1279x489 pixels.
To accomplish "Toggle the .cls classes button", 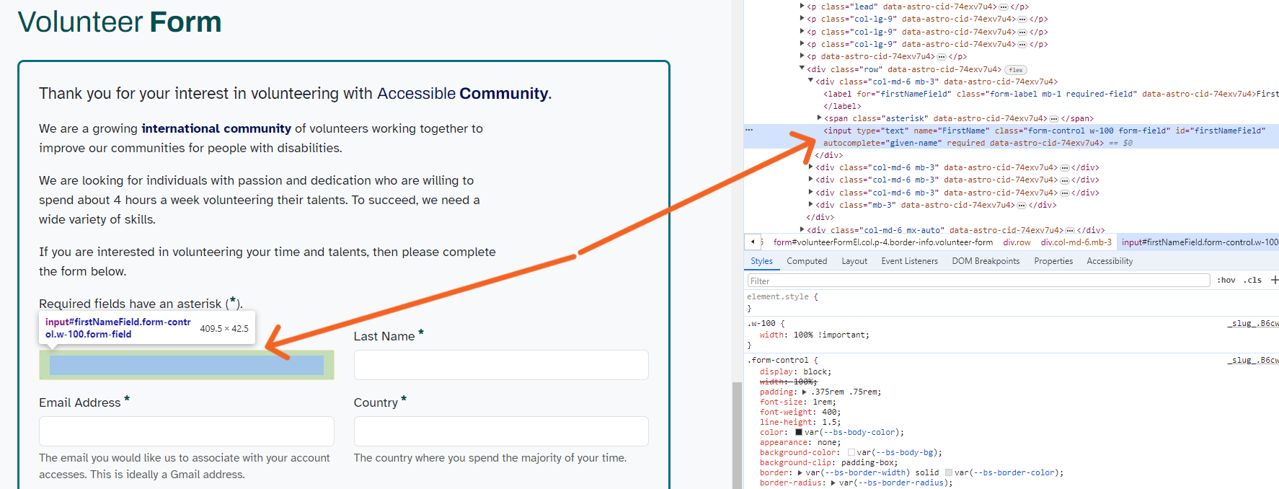I will point(1252,280).
